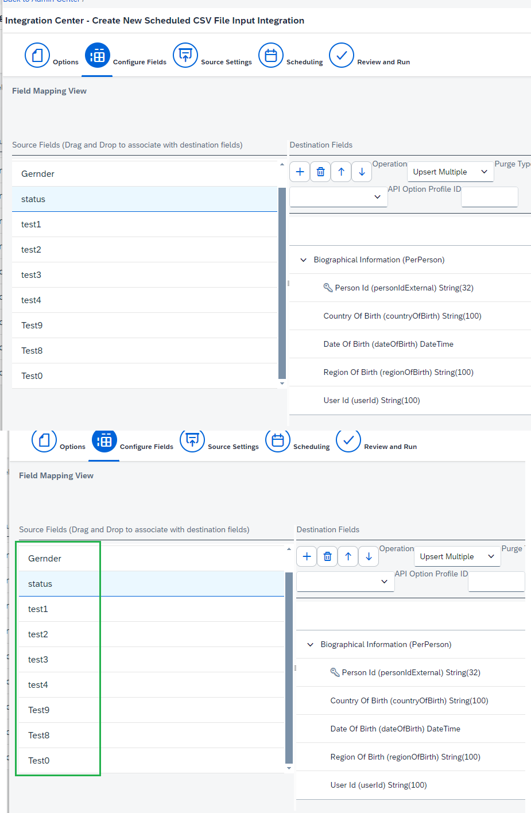Click the upper Source Fields vertical scrollbar

(282, 284)
